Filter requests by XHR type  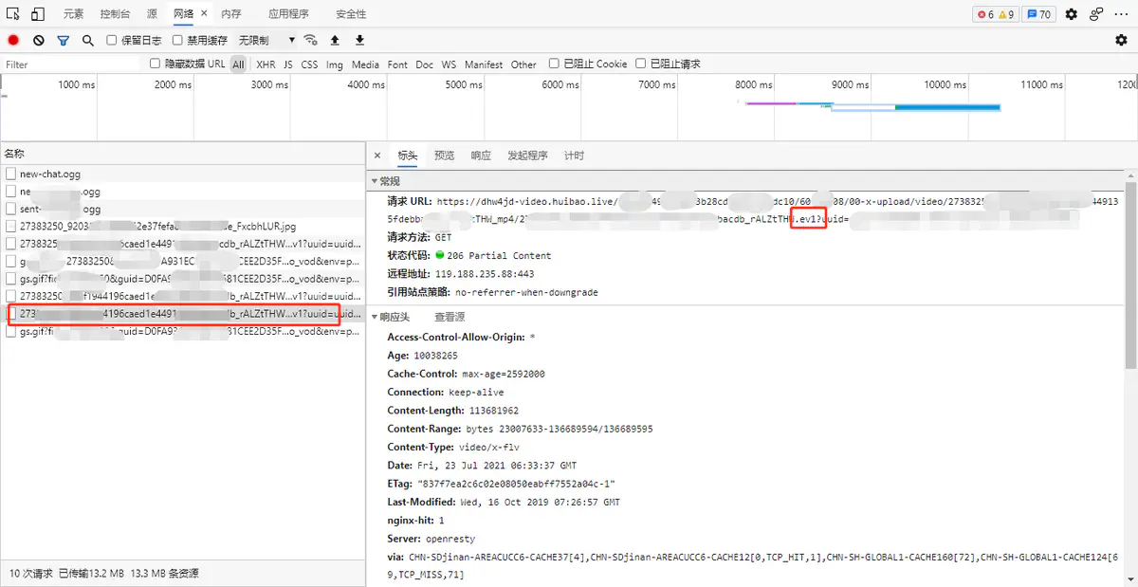(266, 64)
